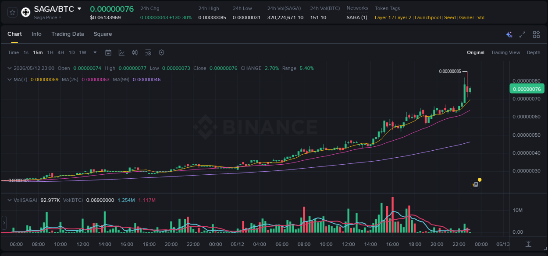The image size is (548, 256).
Task: Click the 24h Vol(BTC) value 151.10
Action: 318,17
